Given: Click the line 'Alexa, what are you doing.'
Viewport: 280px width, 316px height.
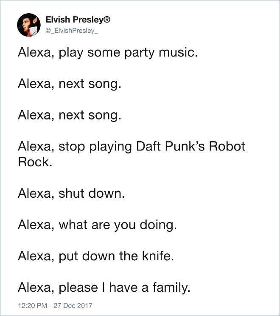Looking at the screenshot, I should pos(97,225).
